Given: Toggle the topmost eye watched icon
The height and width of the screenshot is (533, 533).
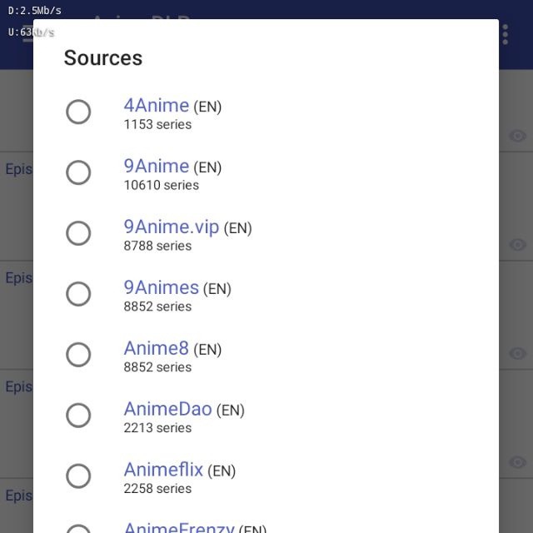Looking at the screenshot, I should (517, 136).
